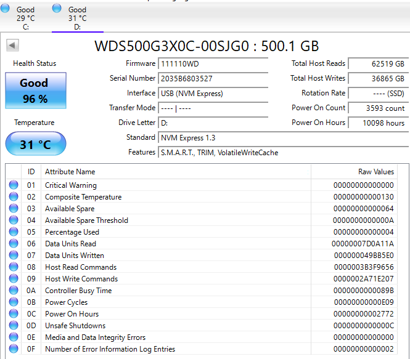This screenshot has width=410, height=359.
Task: Click the blue status orb above C: drive
Action: [x=5, y=9]
